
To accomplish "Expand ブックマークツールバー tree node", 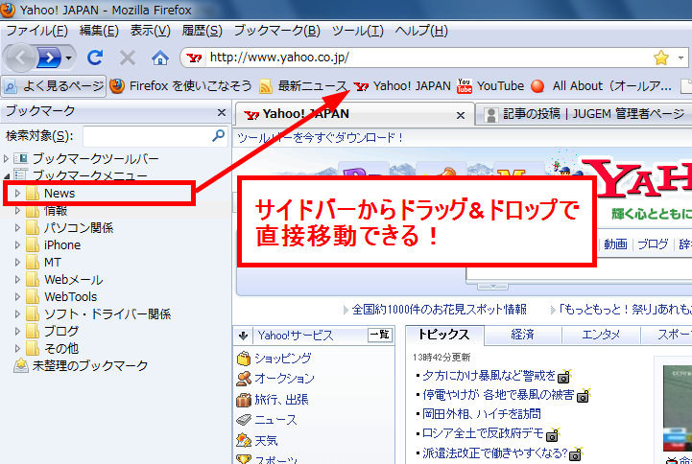I will (x=6, y=158).
